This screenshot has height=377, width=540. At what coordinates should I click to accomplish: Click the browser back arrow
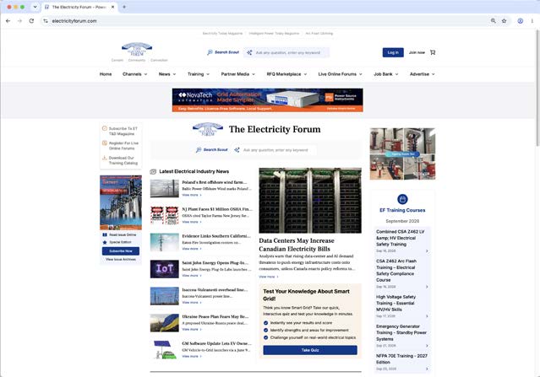(8, 21)
